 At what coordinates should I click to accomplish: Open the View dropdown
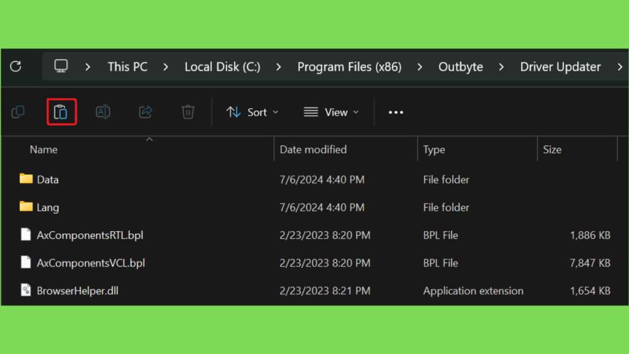331,112
